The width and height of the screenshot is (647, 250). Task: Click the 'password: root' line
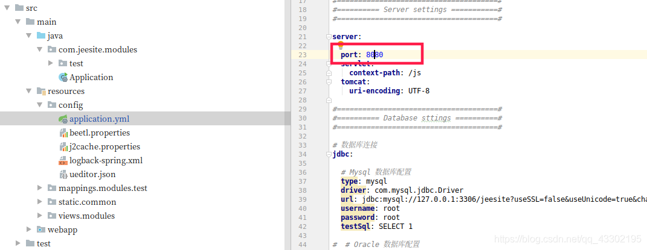370,217
